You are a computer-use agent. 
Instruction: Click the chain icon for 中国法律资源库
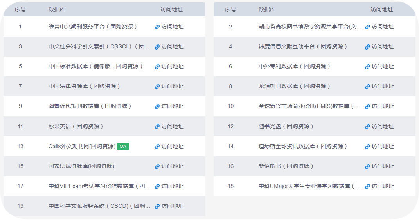tap(157, 87)
